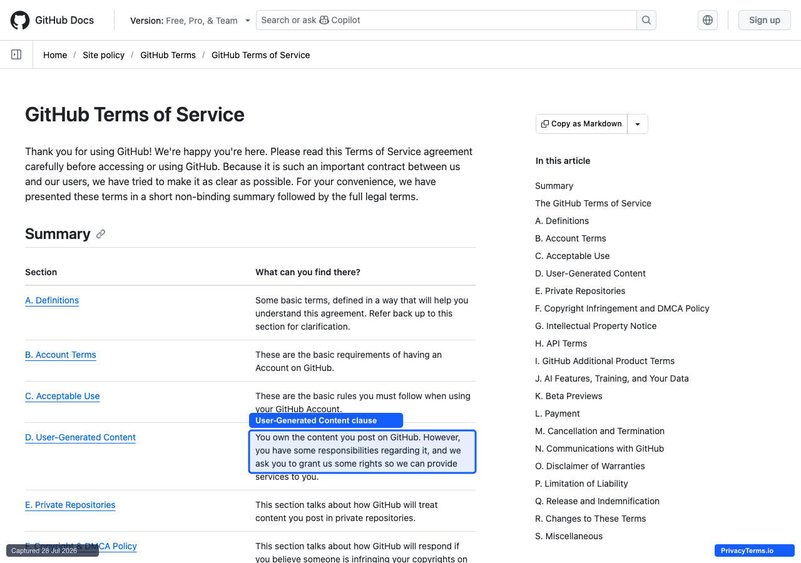Click the GitHub Docs title text
This screenshot has width=801, height=563.
click(x=64, y=20)
